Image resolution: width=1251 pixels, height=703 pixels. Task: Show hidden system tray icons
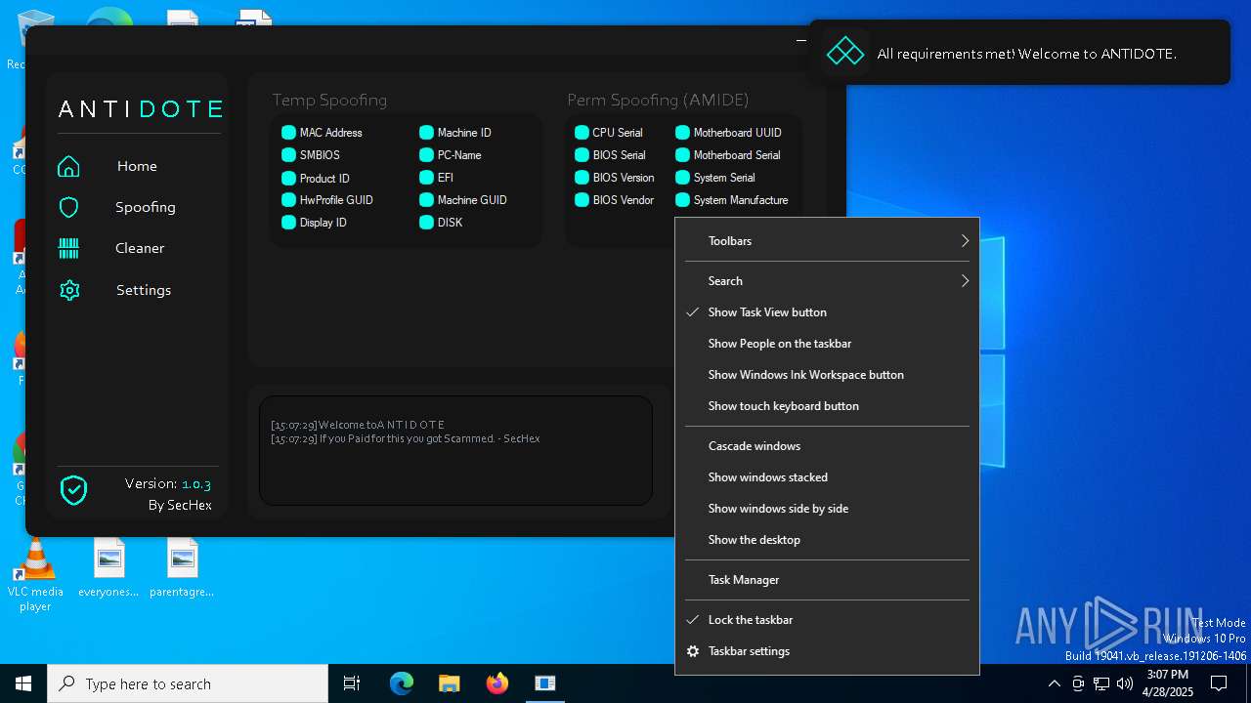1054,683
